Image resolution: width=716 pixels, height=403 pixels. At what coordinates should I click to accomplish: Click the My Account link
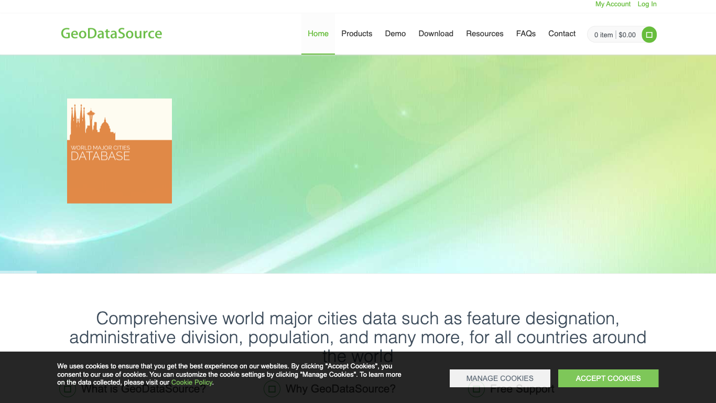click(613, 4)
